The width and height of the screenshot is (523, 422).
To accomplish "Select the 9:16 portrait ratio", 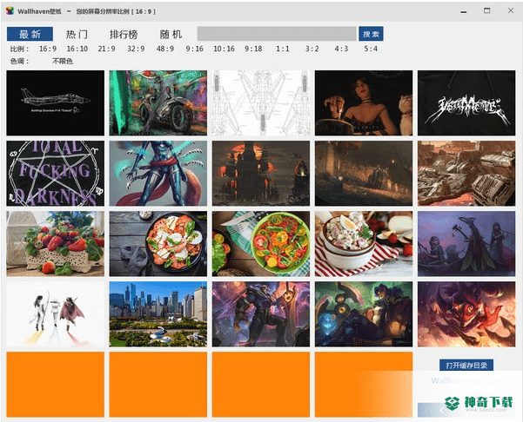I will pos(194,49).
